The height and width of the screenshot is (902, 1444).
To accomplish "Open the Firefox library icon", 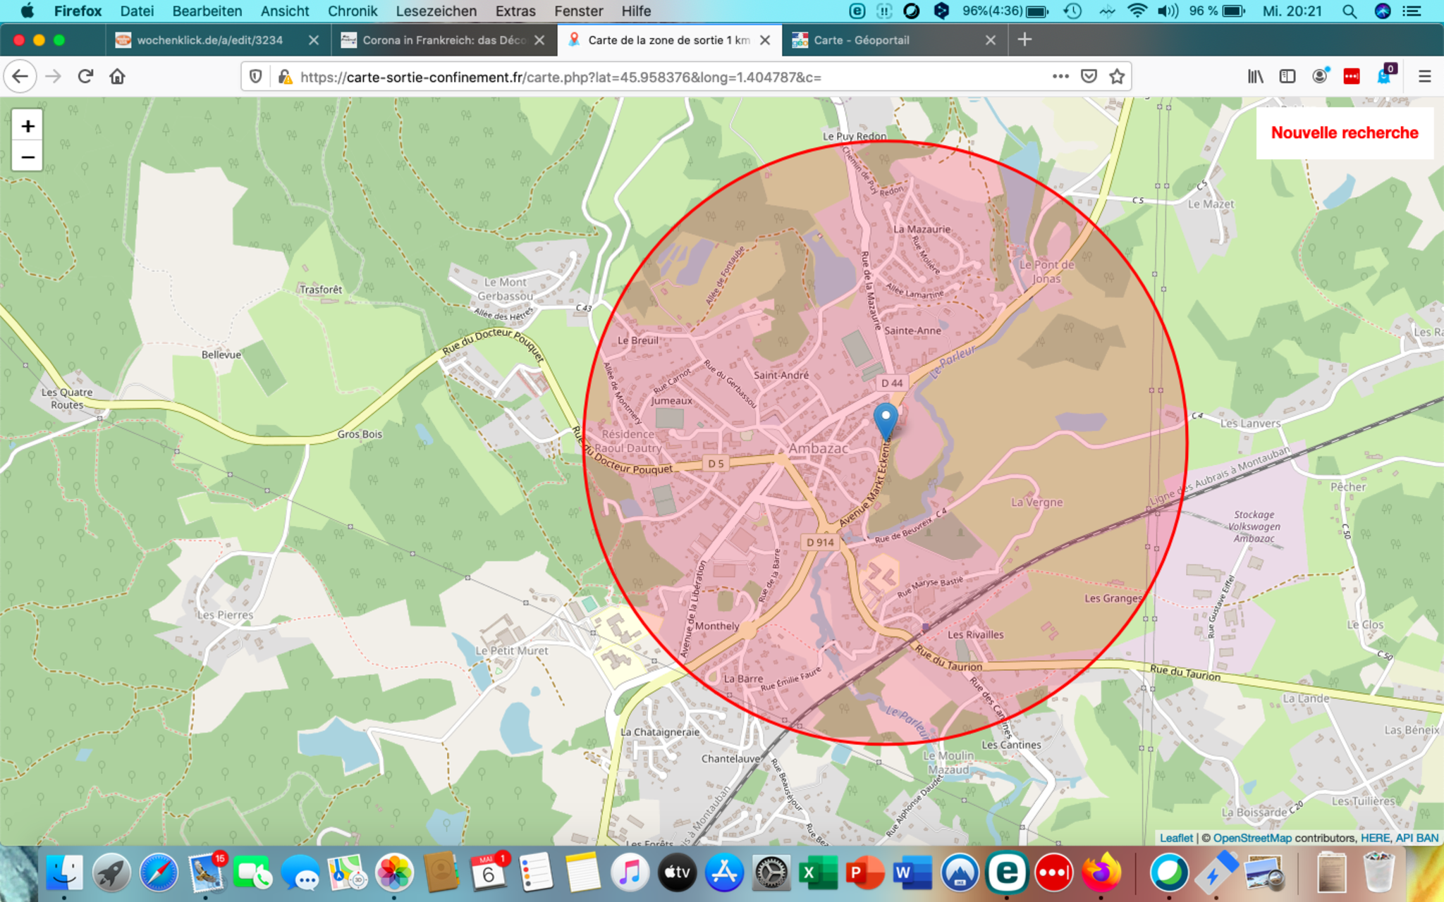I will click(1255, 77).
